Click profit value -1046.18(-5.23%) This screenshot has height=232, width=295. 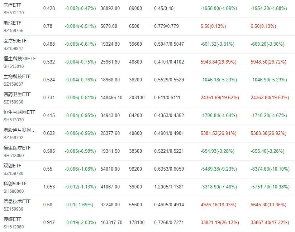point(219,80)
